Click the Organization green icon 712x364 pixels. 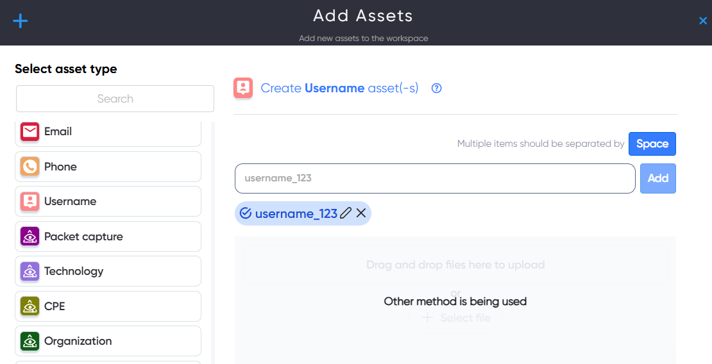click(30, 341)
